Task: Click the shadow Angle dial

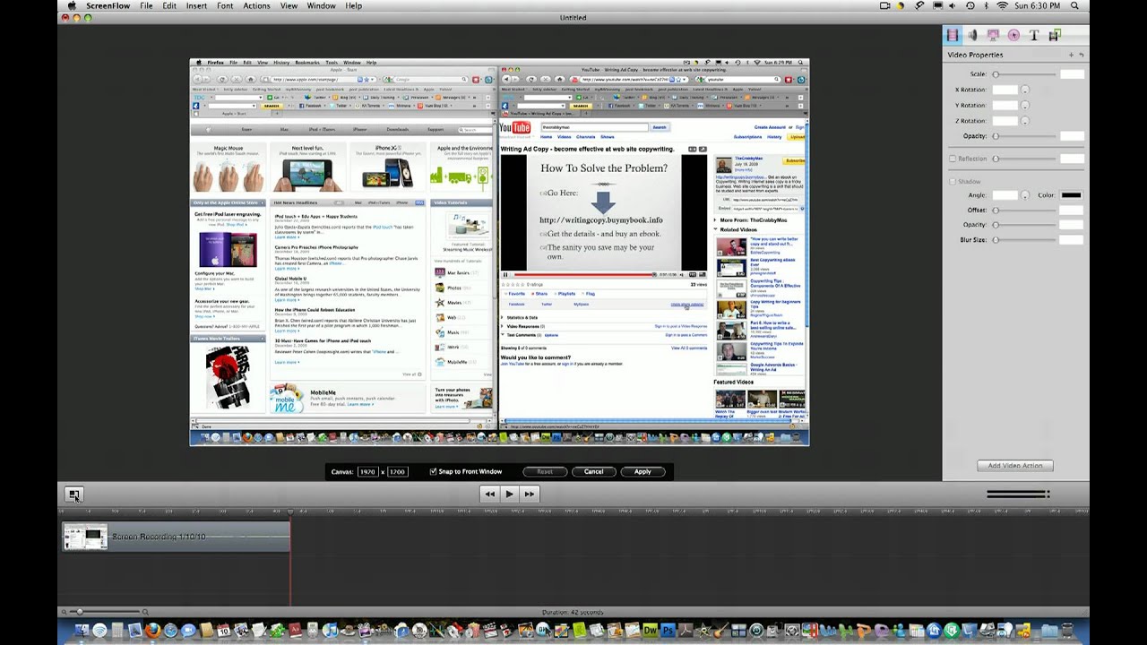Action: (x=1025, y=194)
